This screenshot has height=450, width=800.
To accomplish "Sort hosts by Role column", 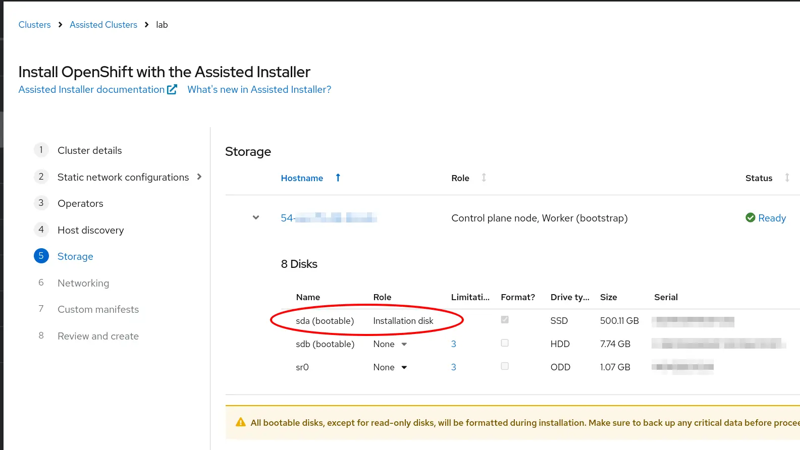I will 460,178.
